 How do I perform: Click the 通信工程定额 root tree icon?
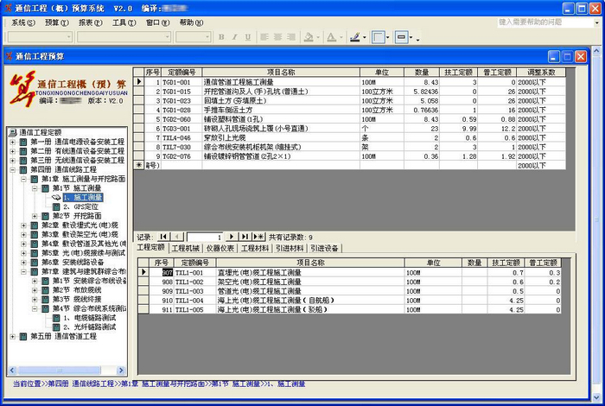pyautogui.click(x=13, y=133)
